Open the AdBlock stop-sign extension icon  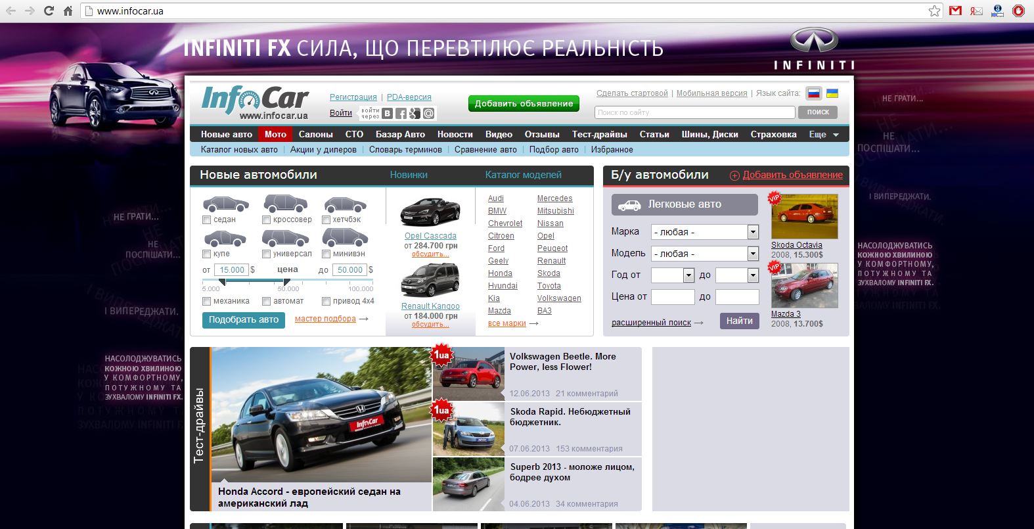[1018, 11]
